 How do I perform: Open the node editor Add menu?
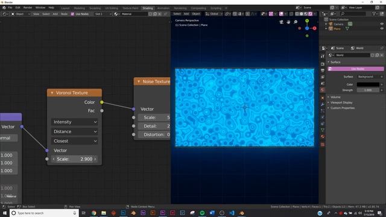tap(55, 14)
